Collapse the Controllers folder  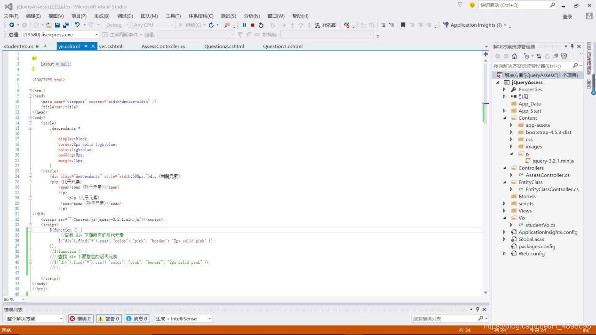tap(504, 168)
